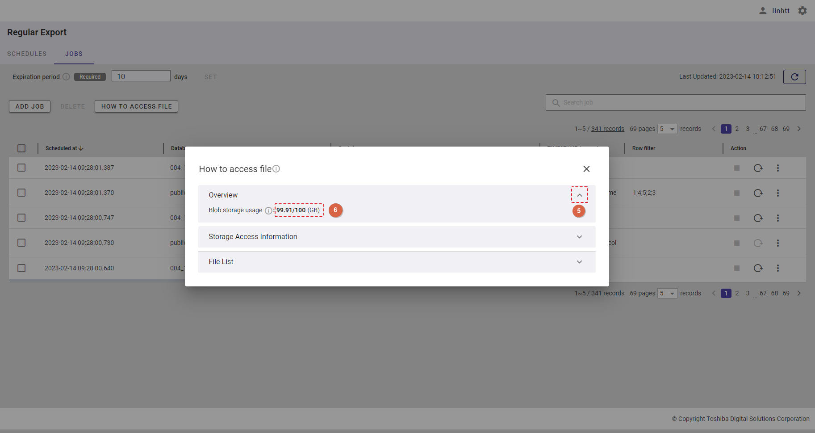Check the box for the 09:28:01.387 job
Viewport: 815px width, 433px height.
coord(21,168)
